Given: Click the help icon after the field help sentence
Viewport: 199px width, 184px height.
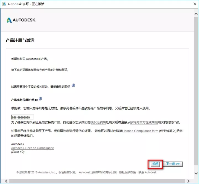Looking at the screenshot, I should [74, 85].
